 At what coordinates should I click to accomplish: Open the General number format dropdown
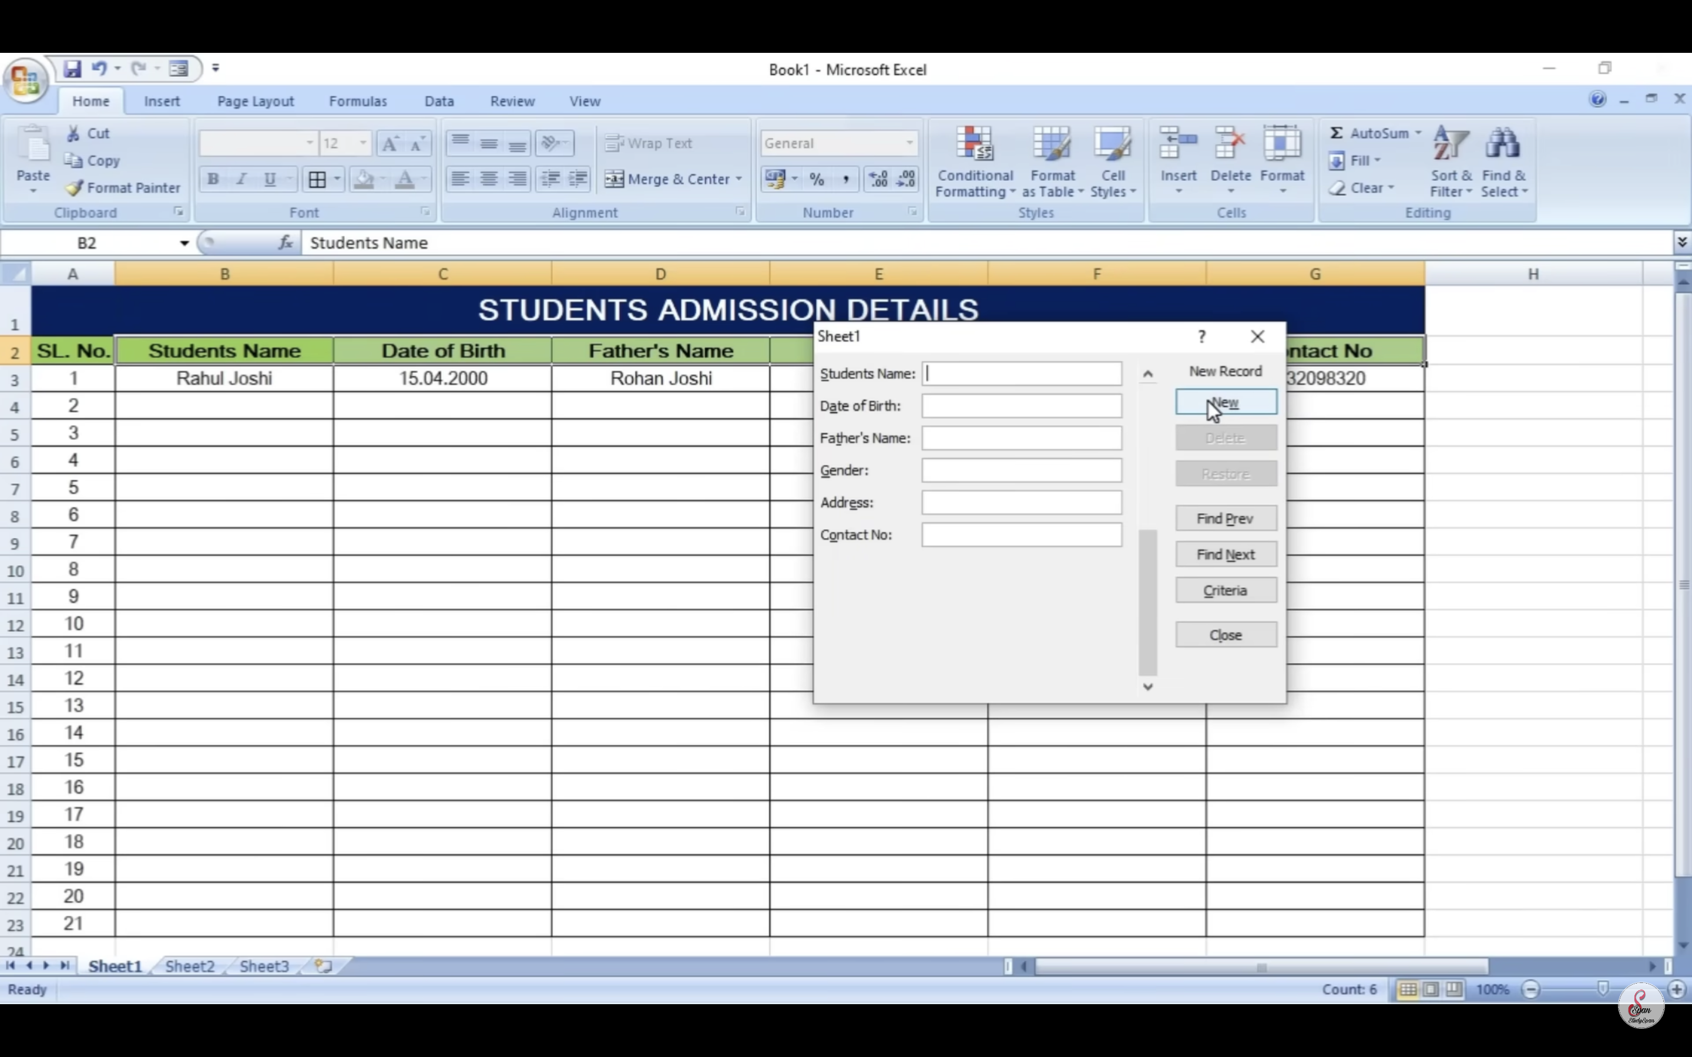point(909,143)
